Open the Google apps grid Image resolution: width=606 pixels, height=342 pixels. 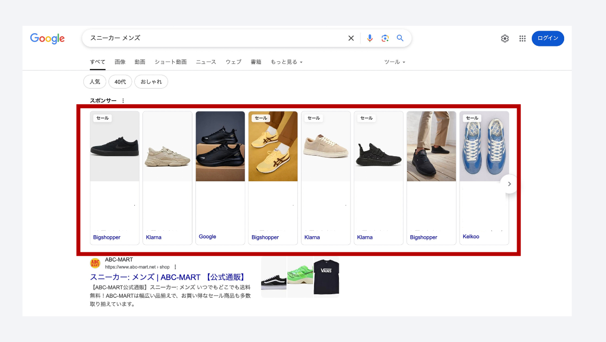coord(523,38)
